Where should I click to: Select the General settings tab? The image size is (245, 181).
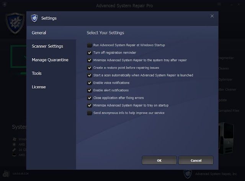point(51,33)
